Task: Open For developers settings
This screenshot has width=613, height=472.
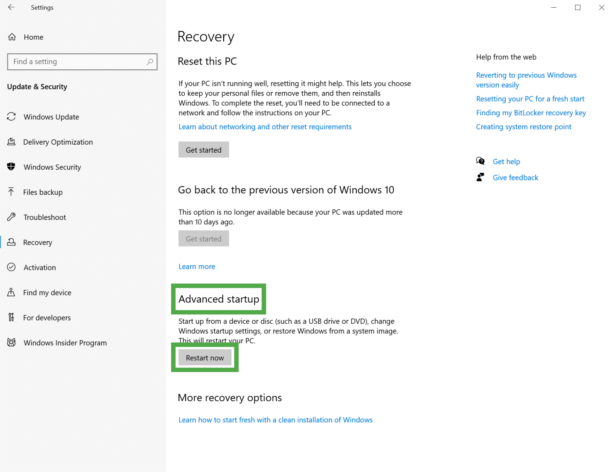Action: [x=47, y=318]
